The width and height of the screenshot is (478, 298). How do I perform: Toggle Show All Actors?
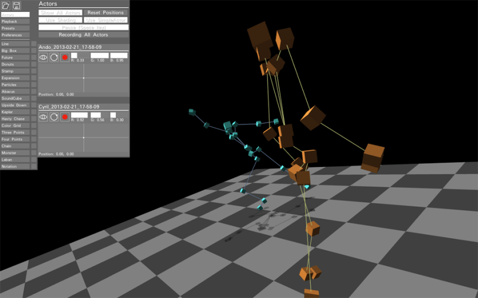point(60,13)
